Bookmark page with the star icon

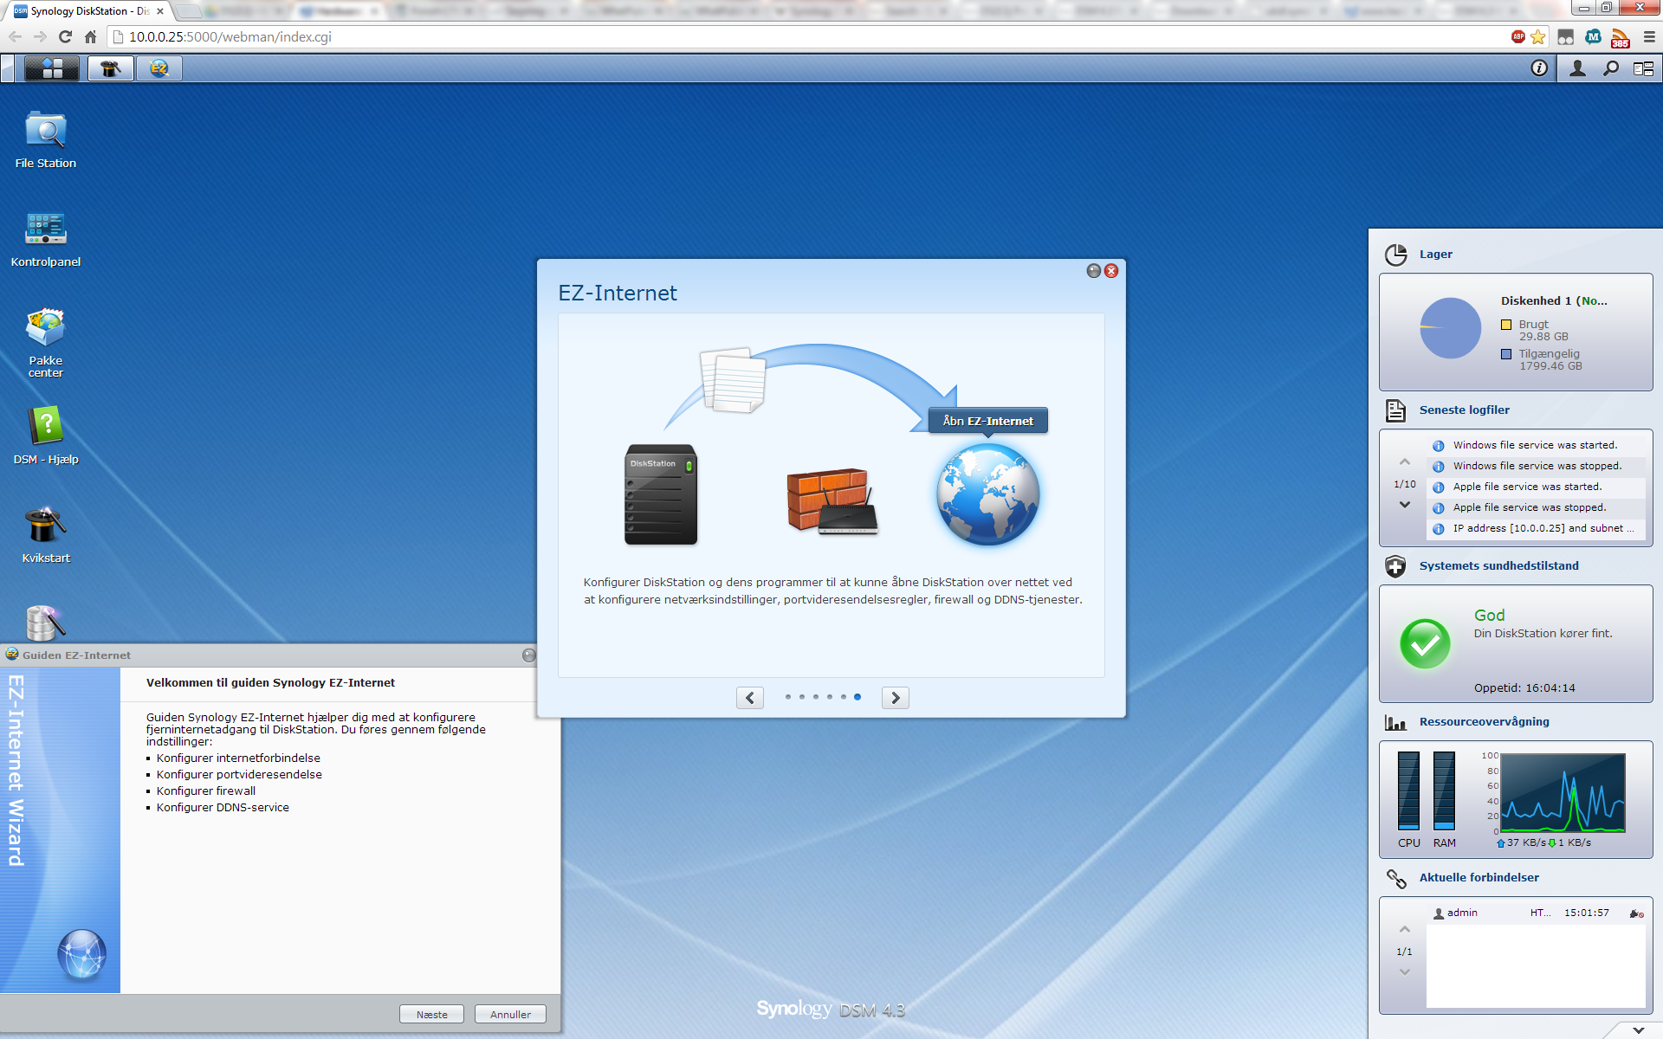click(x=1538, y=36)
